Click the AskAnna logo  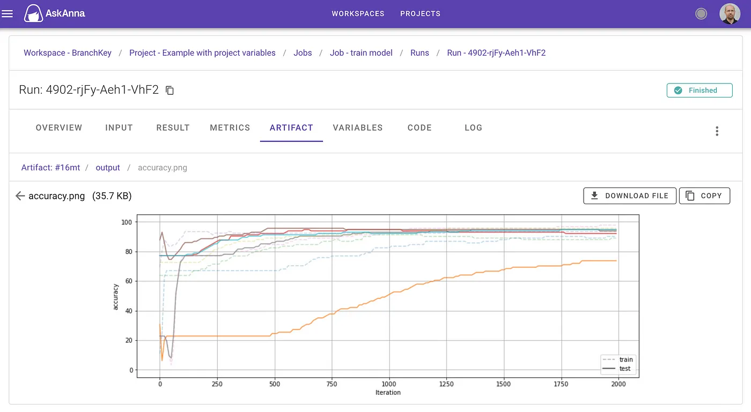(x=55, y=14)
